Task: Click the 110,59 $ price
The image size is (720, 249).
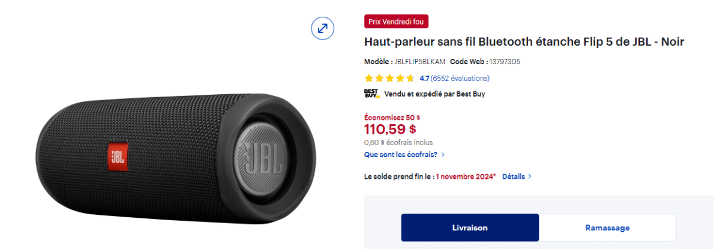Action: pyautogui.click(x=390, y=129)
